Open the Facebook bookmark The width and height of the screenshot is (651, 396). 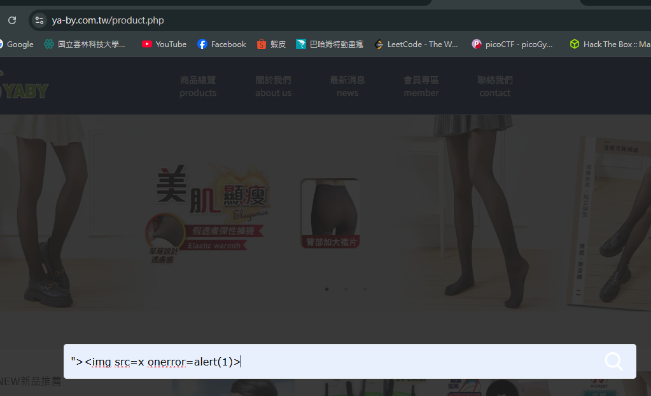(221, 44)
